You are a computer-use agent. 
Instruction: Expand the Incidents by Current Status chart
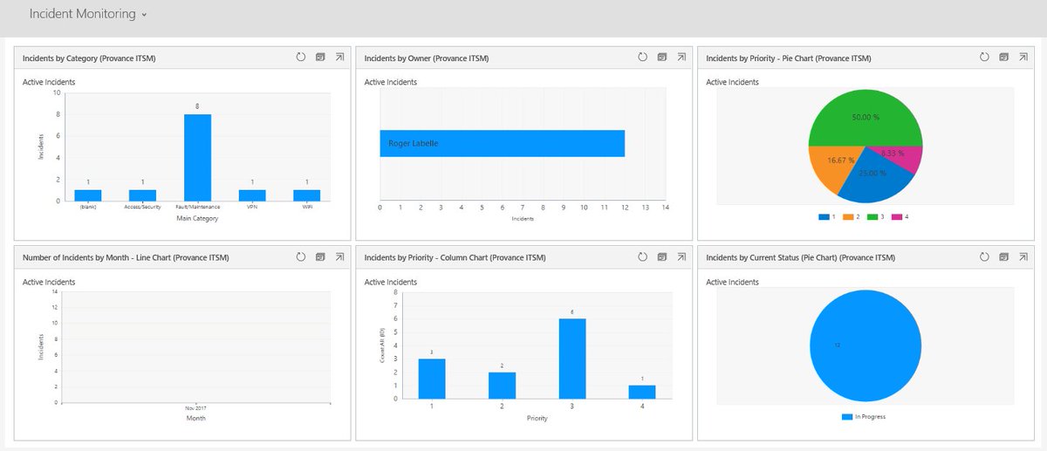point(1023,257)
